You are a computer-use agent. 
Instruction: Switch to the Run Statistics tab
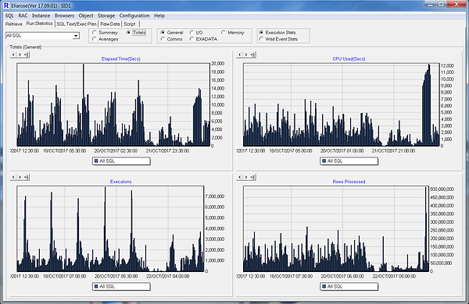click(40, 23)
